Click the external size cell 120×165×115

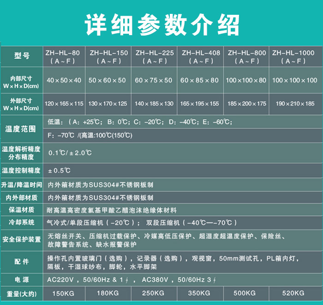tap(64, 104)
